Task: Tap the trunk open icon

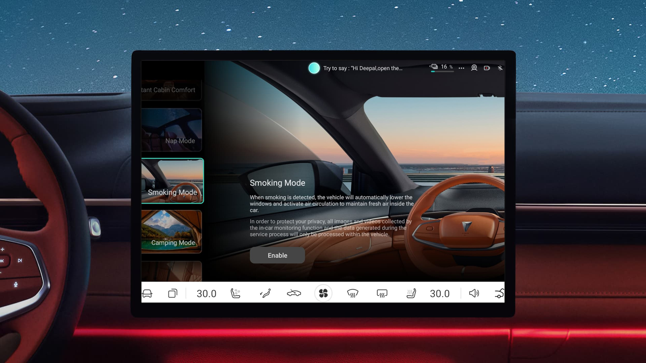Action: [500, 293]
